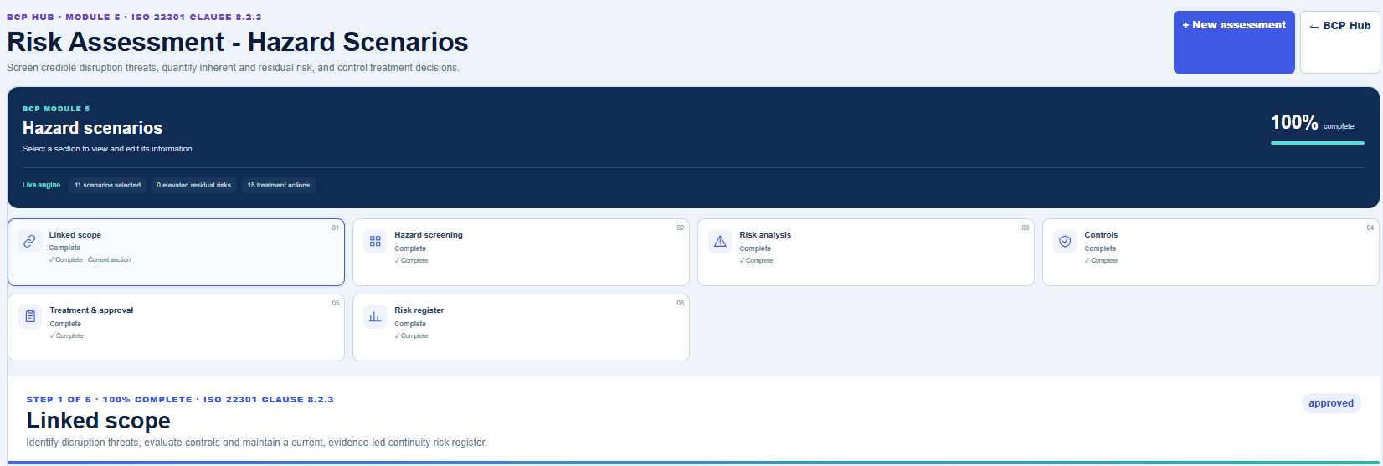The width and height of the screenshot is (1383, 466).
Task: Click the Controls shield check icon
Action: pos(1065,241)
